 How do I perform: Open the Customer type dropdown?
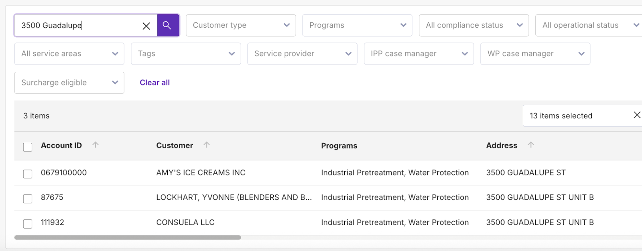[x=241, y=25]
